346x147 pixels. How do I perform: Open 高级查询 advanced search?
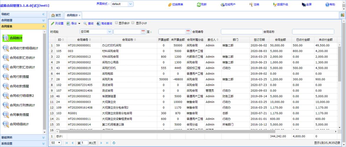click(104, 23)
